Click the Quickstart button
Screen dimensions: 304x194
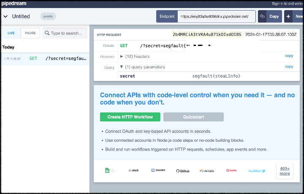click(193, 117)
